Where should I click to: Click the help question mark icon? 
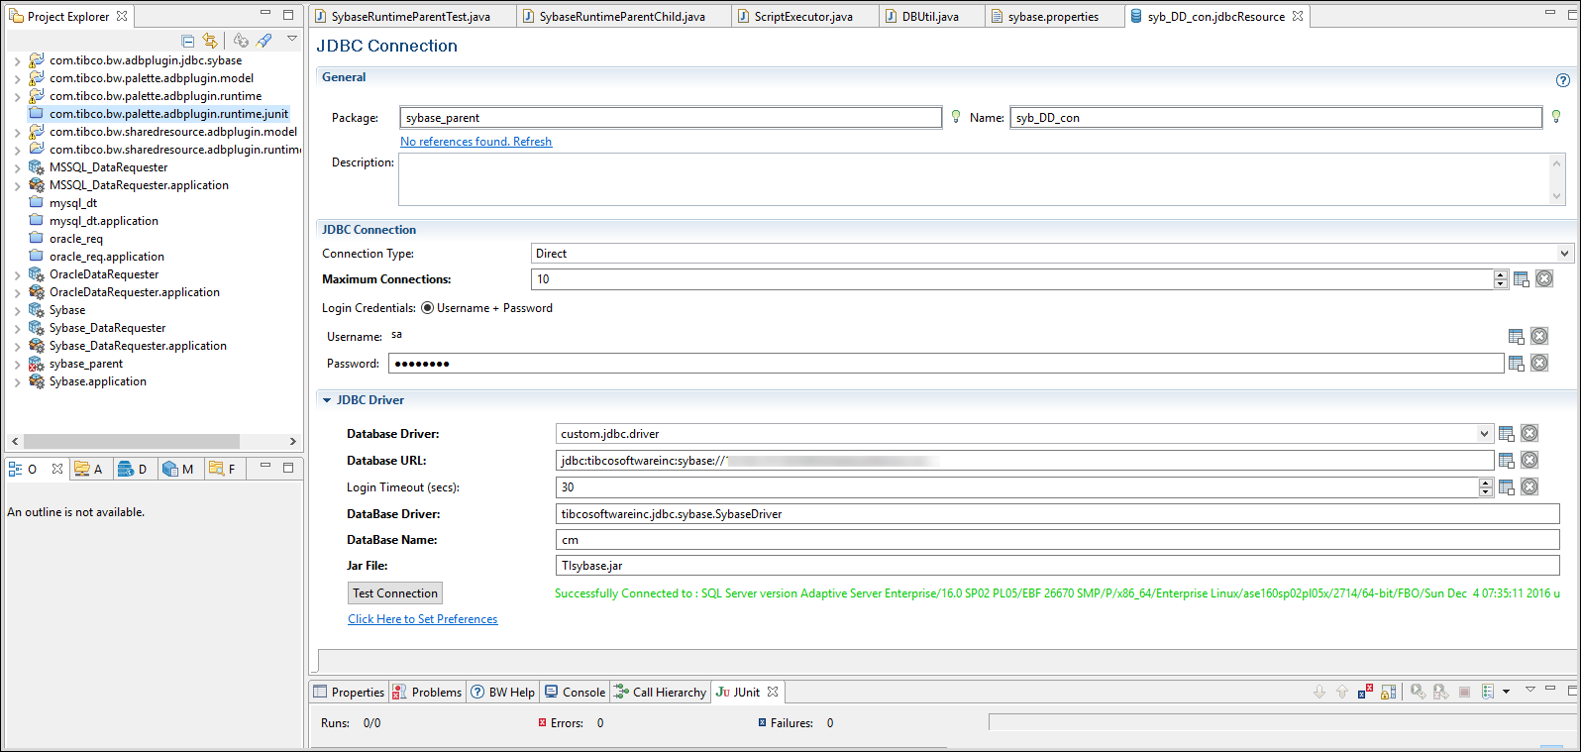(1562, 80)
